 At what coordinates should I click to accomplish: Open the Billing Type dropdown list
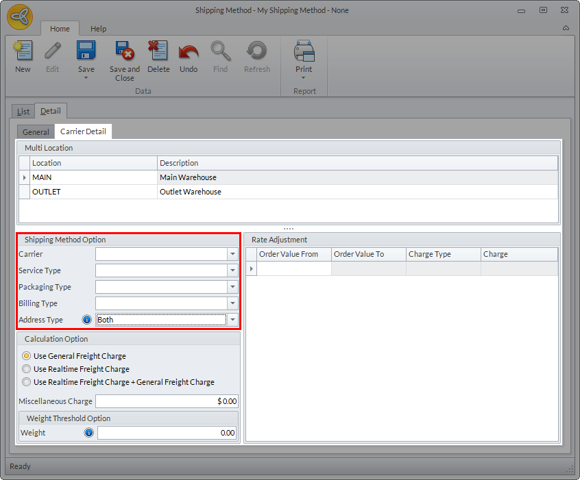232,303
